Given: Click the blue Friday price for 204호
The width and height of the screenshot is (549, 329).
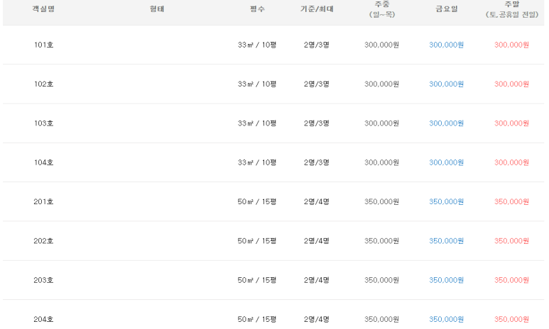Looking at the screenshot, I should point(447,319).
